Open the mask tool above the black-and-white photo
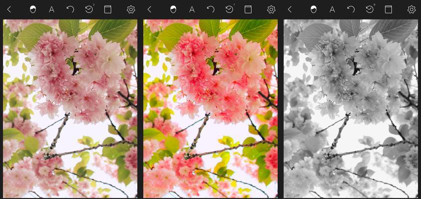421x199 pixels. (x=313, y=9)
